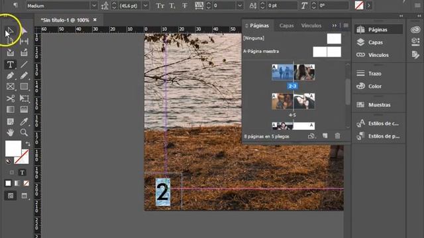Select the Content Placer tool
The height and width of the screenshot is (238, 424).
pos(24,53)
